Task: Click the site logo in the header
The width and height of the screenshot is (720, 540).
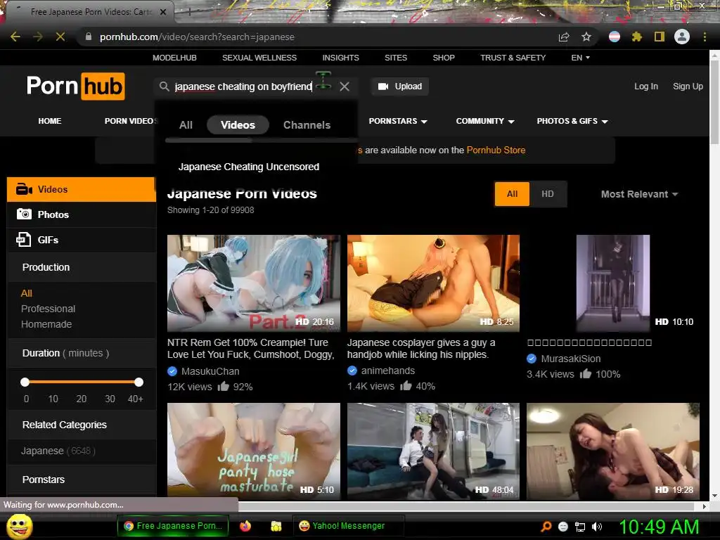Action: tap(76, 86)
